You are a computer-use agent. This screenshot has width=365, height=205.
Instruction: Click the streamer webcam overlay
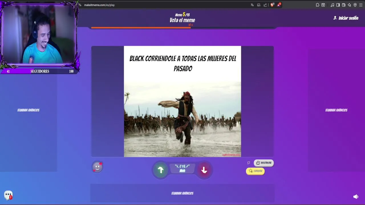pyautogui.click(x=40, y=34)
